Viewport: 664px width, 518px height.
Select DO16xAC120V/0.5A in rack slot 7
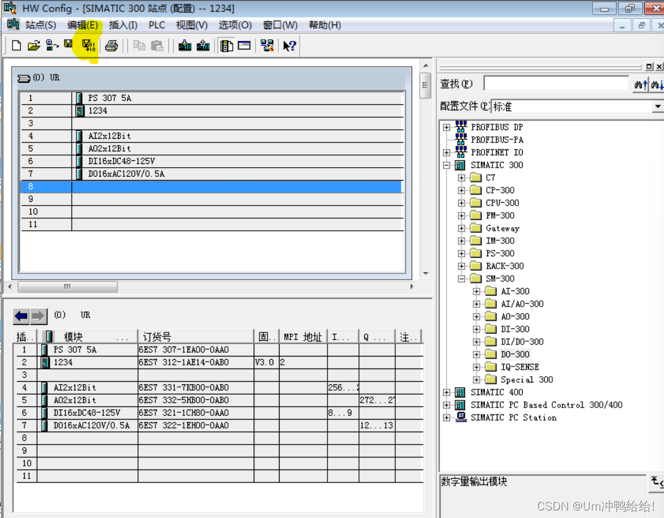[x=211, y=174]
